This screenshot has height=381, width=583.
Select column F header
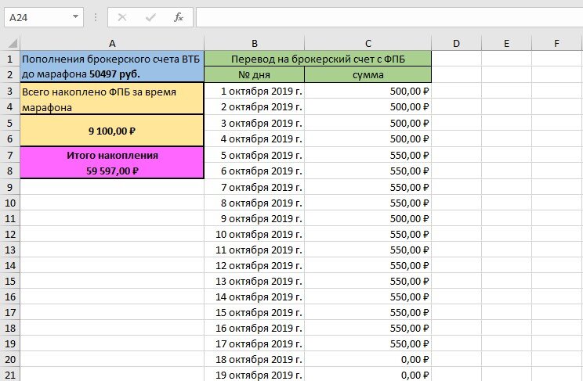(556, 44)
